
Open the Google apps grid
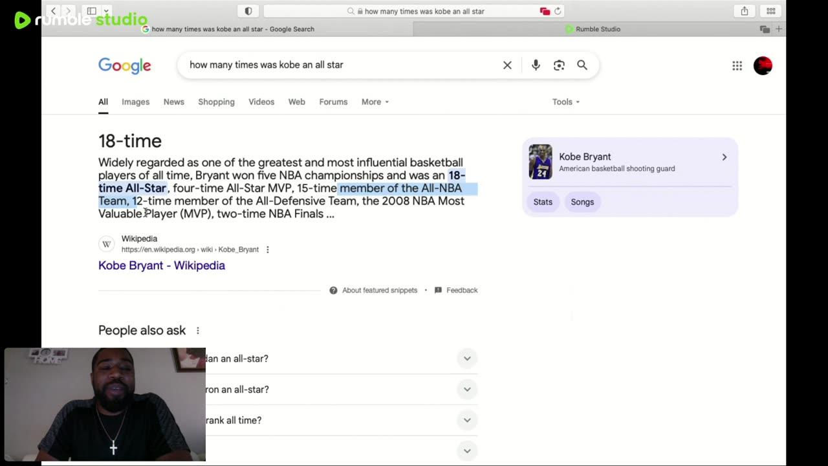[737, 65]
